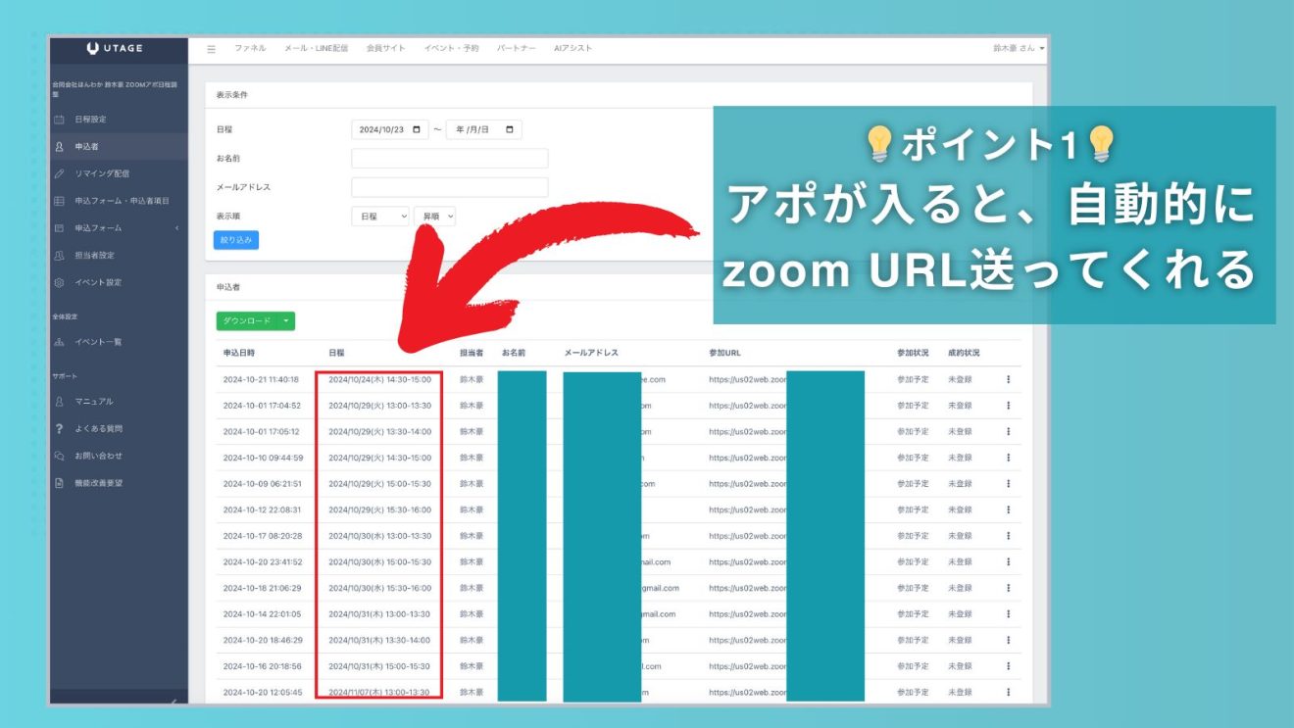Open join URL in 2024-10-14 22:01:05 row
This screenshot has height=728, width=1294.
[x=748, y=614]
